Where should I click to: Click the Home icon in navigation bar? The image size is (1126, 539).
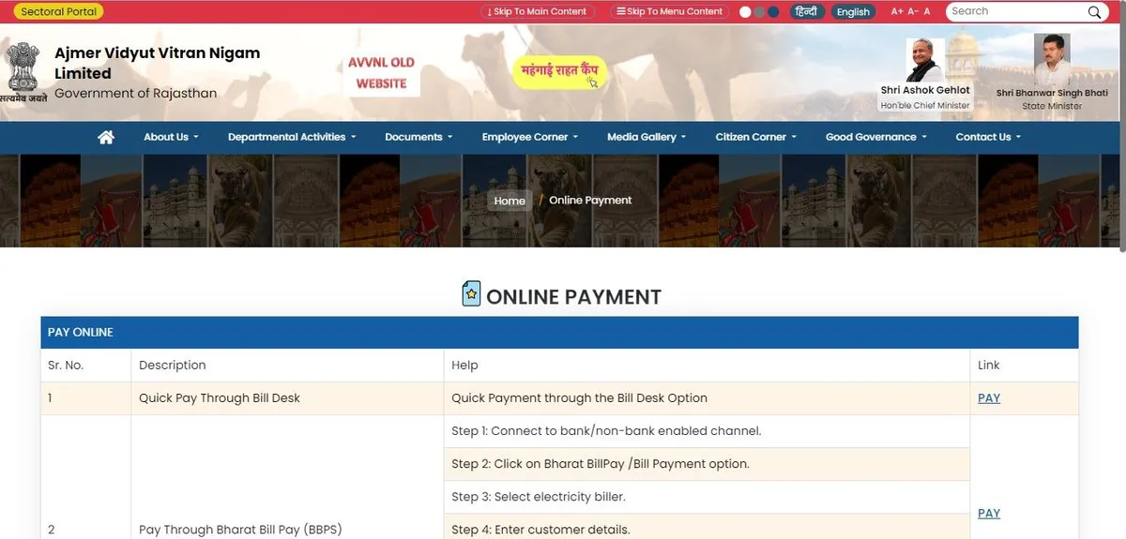tap(106, 137)
